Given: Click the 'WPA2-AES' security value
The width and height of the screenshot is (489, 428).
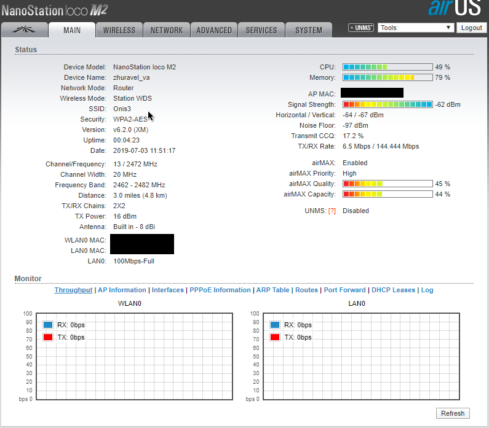Looking at the screenshot, I should tap(130, 119).
